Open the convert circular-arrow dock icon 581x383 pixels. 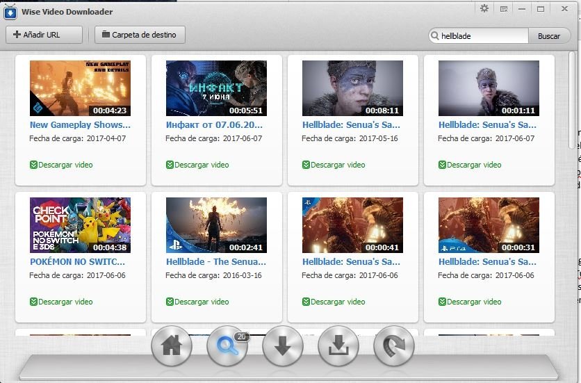(x=394, y=345)
